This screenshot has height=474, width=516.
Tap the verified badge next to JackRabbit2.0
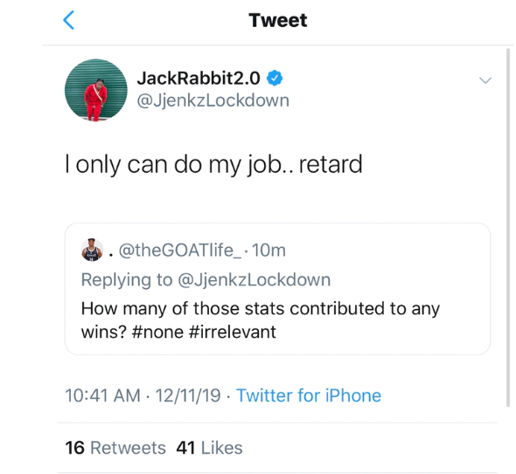tap(275, 79)
